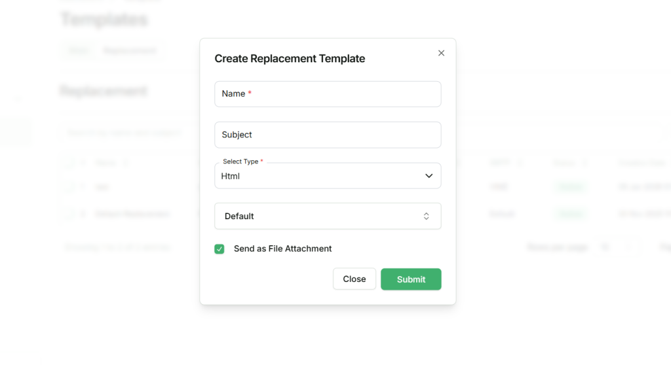Select the green highlighted tab beside Replacement
The image size is (671, 365).
coord(78,50)
